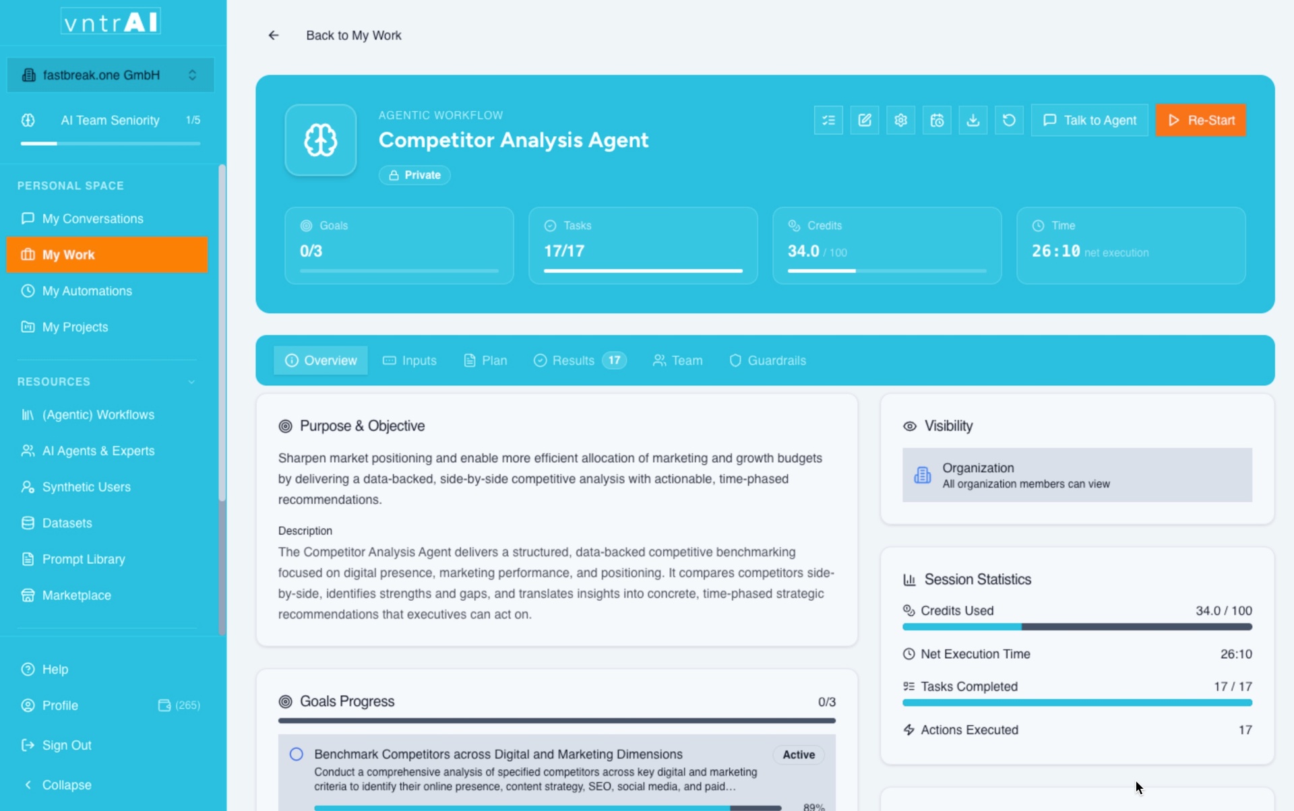The width and height of the screenshot is (1294, 811).
Task: Open Datasets in sidebar
Action: click(x=107, y=523)
